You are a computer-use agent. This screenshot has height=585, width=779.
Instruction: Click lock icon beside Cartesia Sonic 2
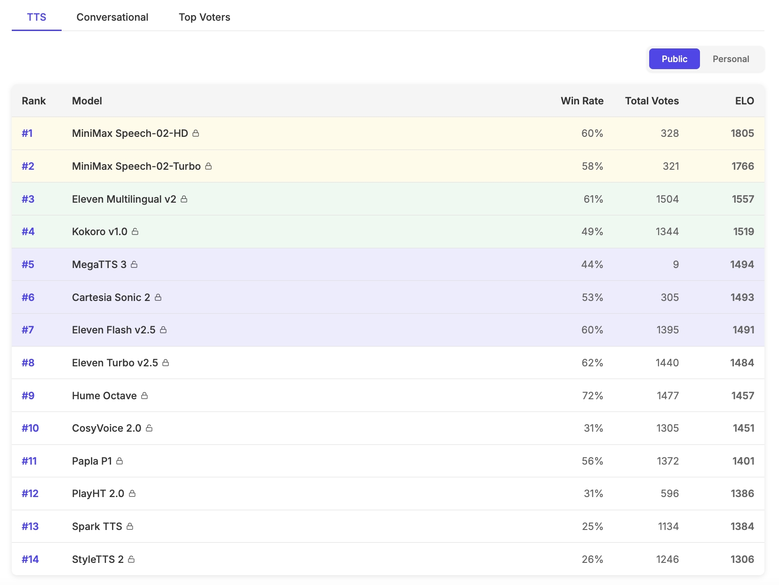click(158, 297)
